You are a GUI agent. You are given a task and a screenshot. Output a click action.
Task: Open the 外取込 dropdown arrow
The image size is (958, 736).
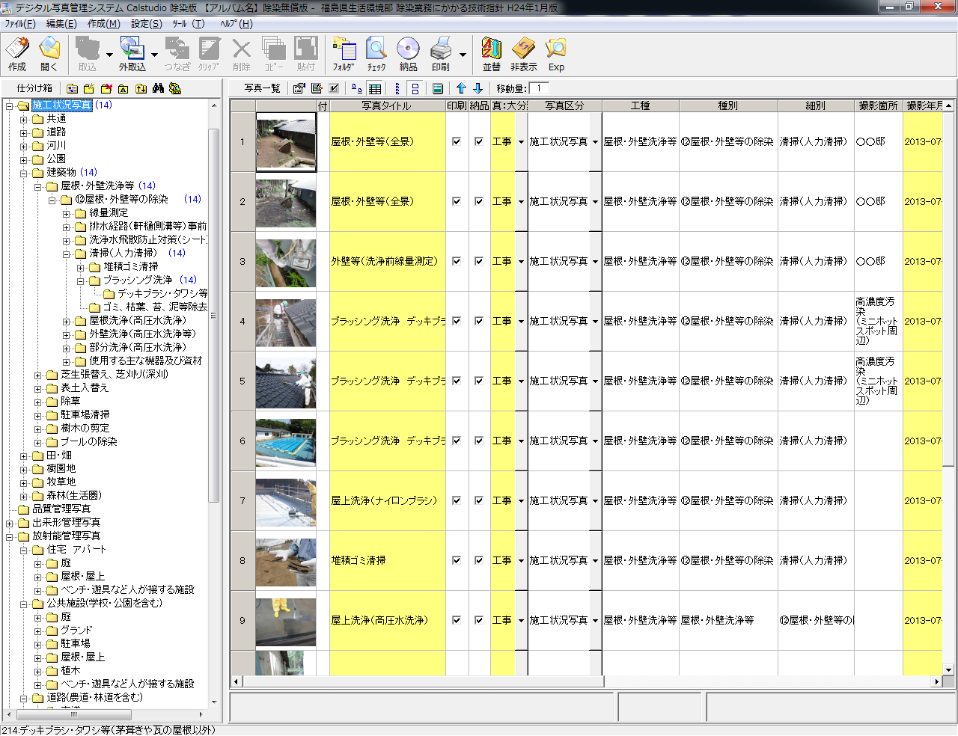click(154, 55)
